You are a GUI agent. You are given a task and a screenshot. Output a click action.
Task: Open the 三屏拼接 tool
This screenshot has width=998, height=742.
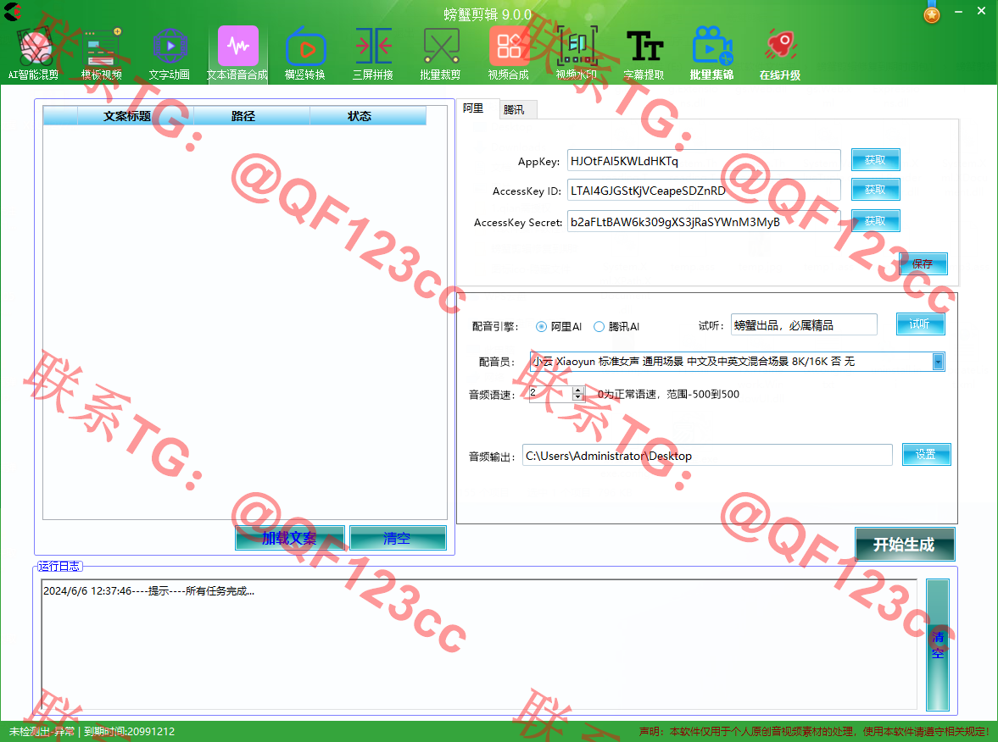(373, 54)
